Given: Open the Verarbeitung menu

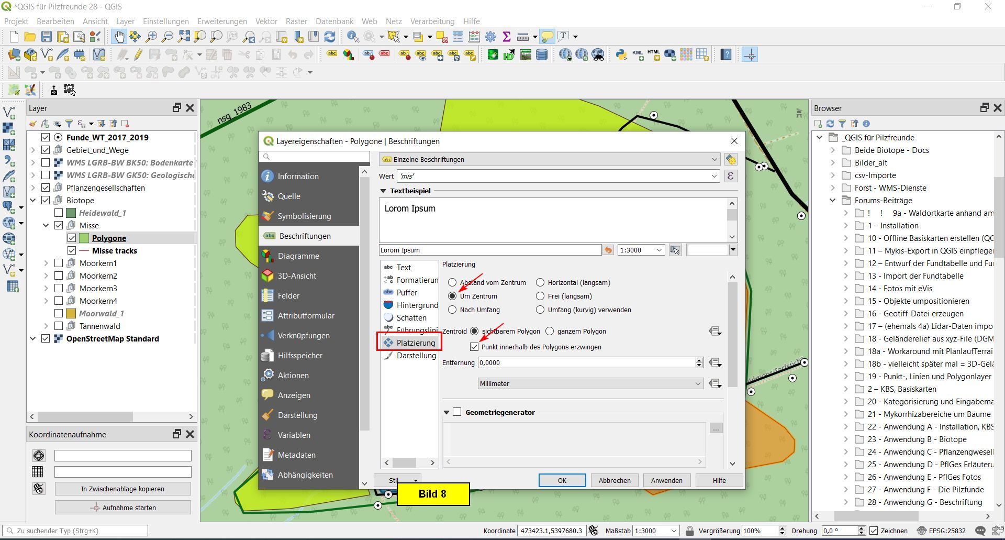Looking at the screenshot, I should pyautogui.click(x=432, y=21).
